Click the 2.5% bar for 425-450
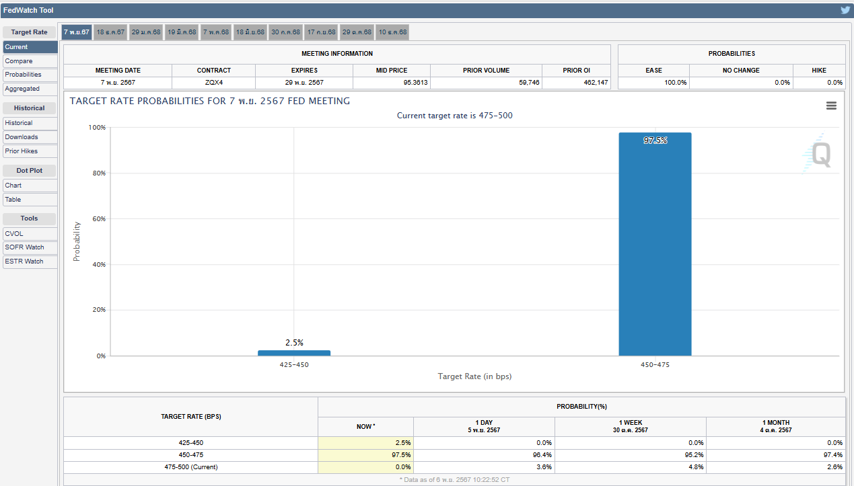This screenshot has width=854, height=486. point(294,353)
